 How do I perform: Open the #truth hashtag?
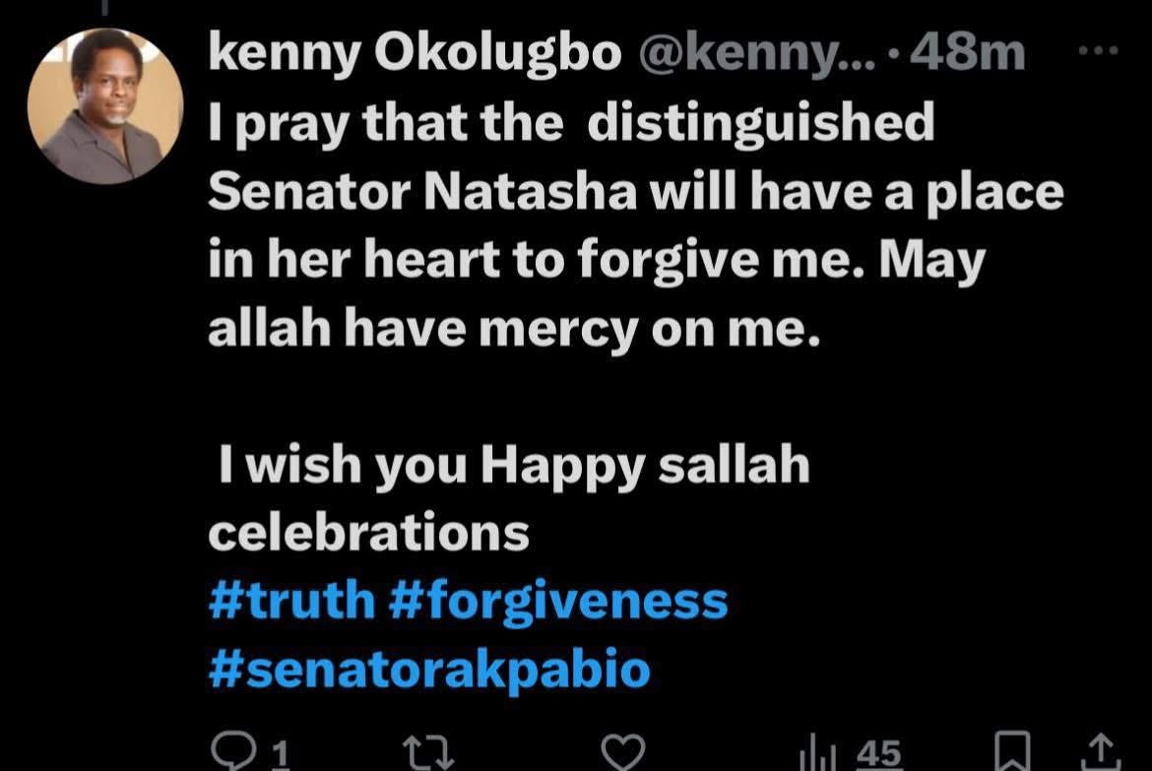point(291,601)
